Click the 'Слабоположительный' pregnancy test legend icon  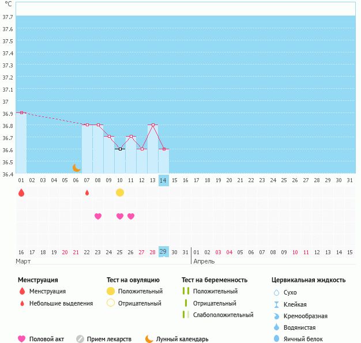[185, 315]
